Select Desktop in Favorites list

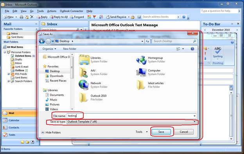pyautogui.click(x=54, y=71)
